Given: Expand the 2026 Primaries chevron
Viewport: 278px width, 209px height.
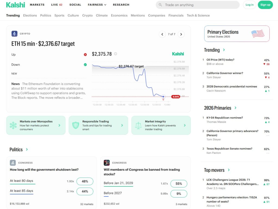Looking at the screenshot, I should [x=235, y=108].
